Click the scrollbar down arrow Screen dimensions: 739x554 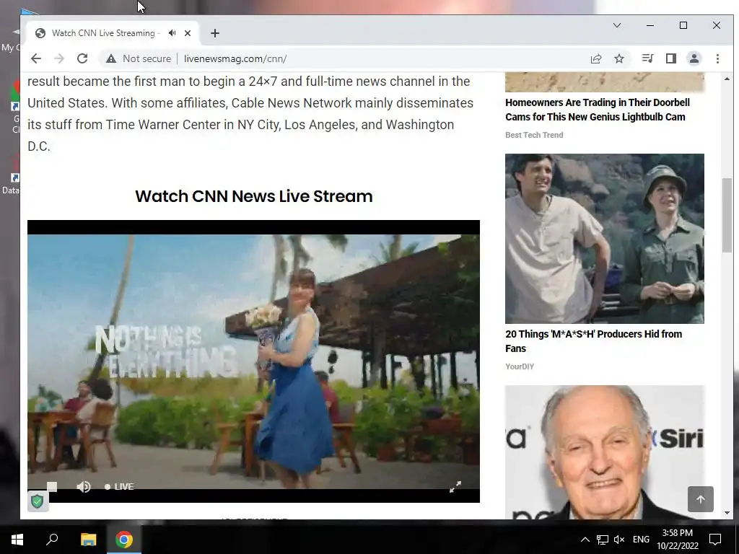[727, 513]
